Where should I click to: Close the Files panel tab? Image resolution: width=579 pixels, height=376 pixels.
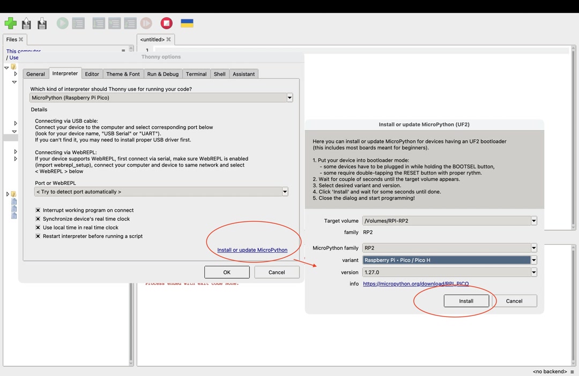(x=21, y=40)
